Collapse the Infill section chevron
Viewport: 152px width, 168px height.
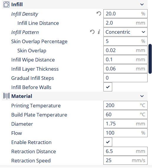(x=142, y=4)
